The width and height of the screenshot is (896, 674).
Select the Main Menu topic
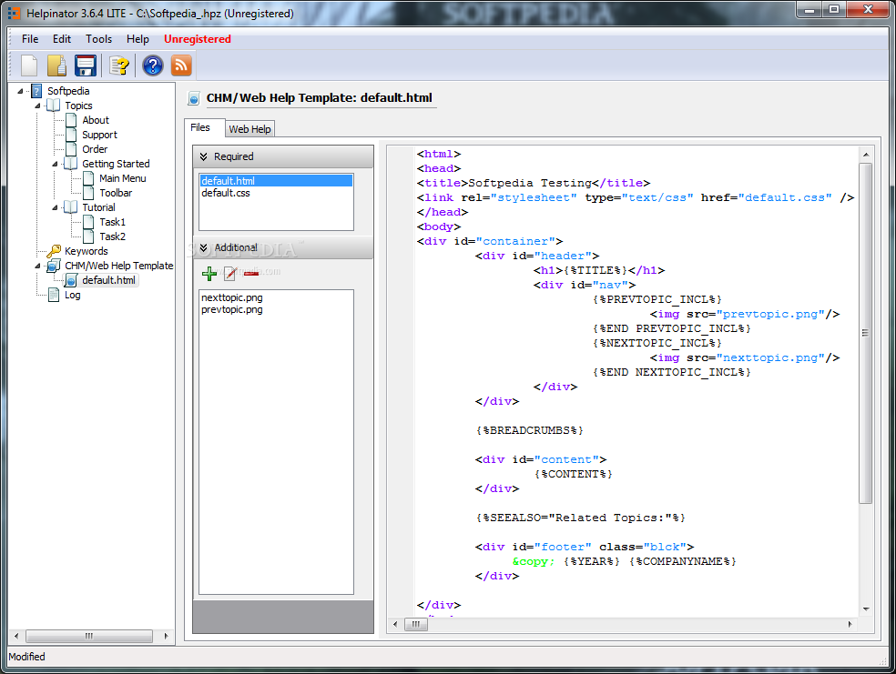click(123, 178)
